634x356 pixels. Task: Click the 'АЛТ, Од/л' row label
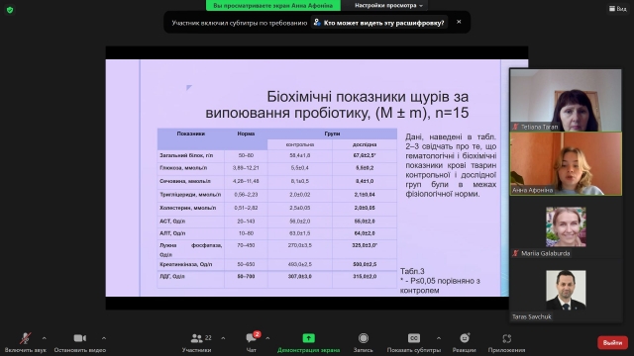[172, 233]
